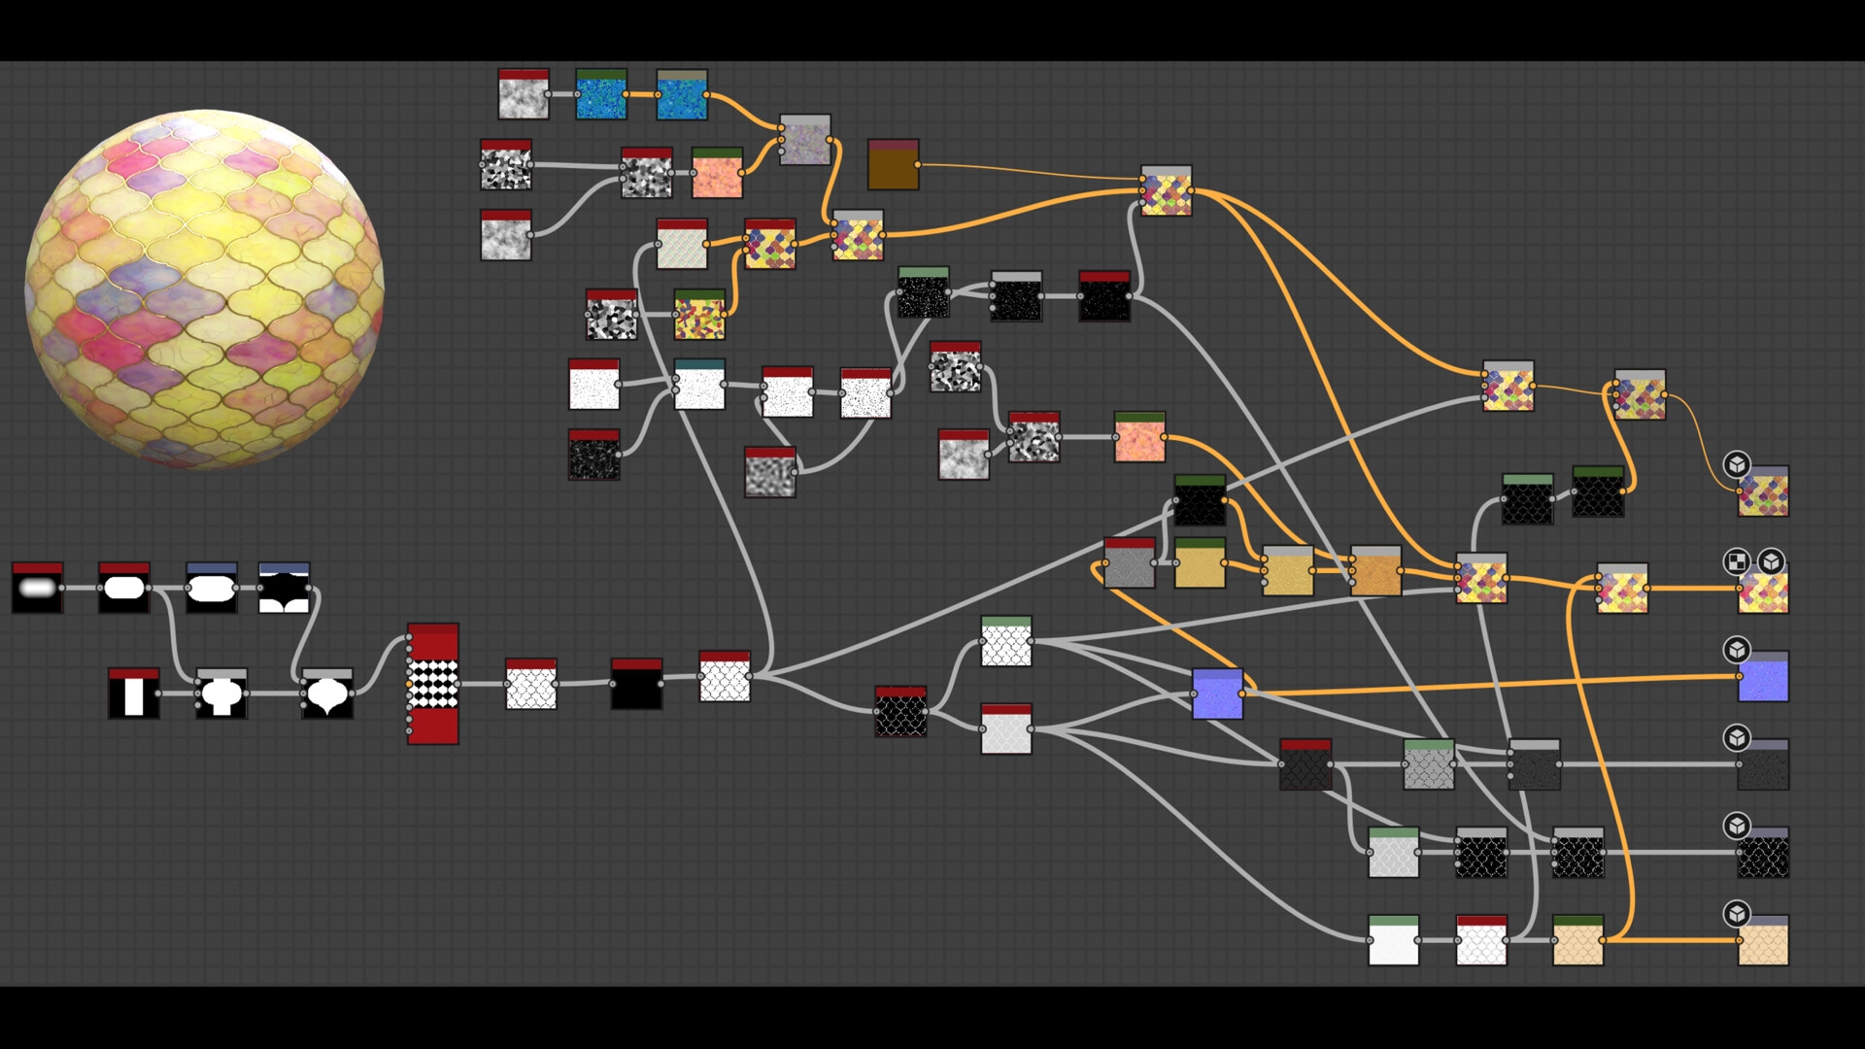Select the vertical white stripe shape node
Viewport: 1865px width, 1049px height.
133,694
